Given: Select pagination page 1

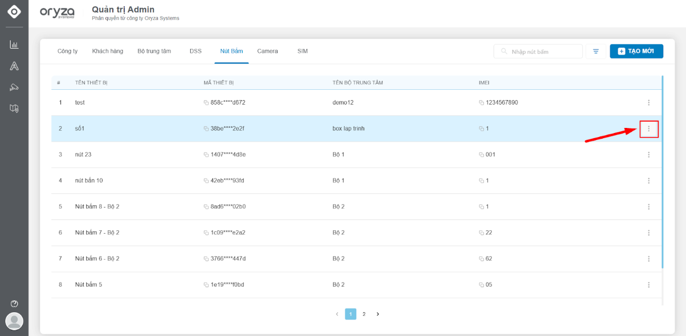Looking at the screenshot, I should (350, 314).
